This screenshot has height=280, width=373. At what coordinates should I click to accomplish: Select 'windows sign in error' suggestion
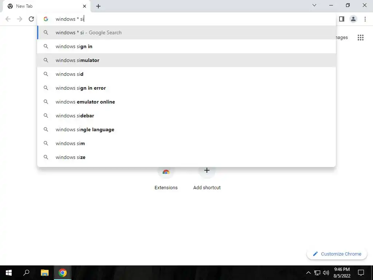pyautogui.click(x=186, y=88)
